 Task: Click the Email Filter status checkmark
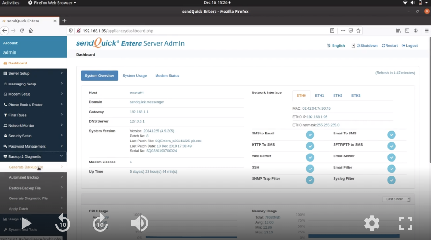(x=392, y=169)
